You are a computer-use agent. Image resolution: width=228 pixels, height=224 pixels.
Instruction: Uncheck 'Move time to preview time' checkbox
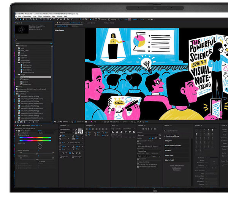point(138,167)
